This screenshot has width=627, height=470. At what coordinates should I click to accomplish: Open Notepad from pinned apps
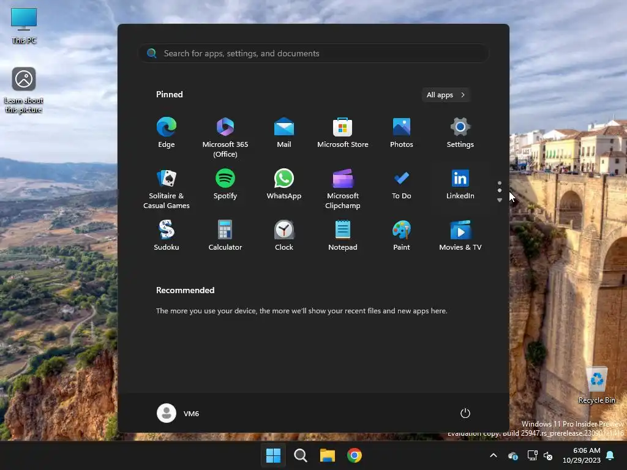[343, 236]
